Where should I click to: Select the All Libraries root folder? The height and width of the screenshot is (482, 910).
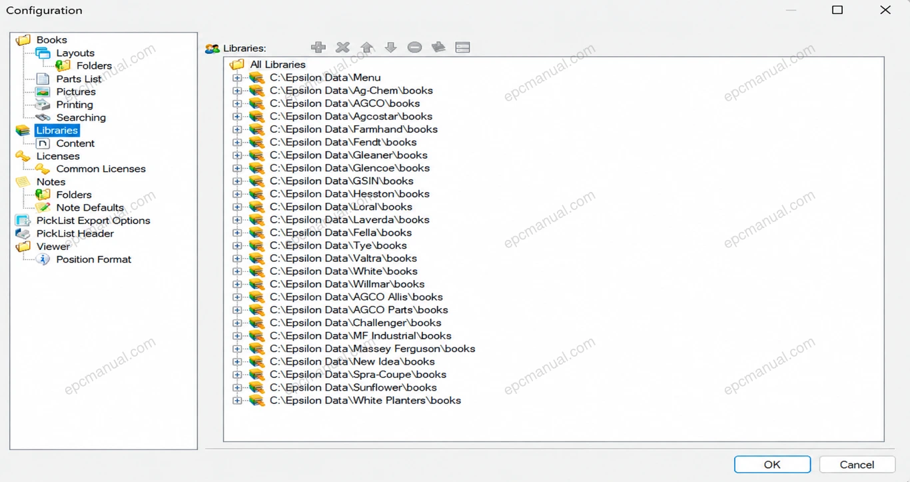(x=278, y=65)
